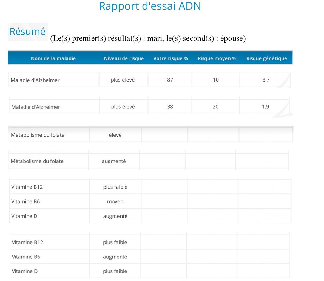Click 'plus faible' for Vitamine D

point(115,271)
